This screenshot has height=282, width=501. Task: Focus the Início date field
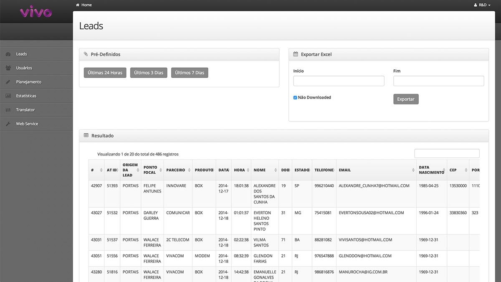[x=339, y=81]
